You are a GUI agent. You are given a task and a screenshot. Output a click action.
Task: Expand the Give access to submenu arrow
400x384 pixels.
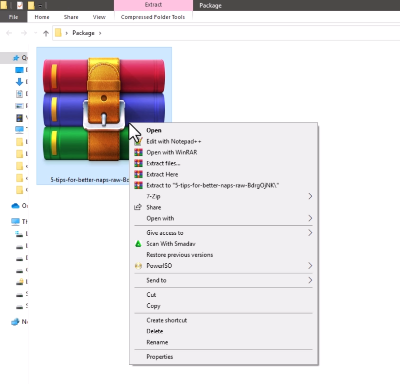(x=310, y=233)
